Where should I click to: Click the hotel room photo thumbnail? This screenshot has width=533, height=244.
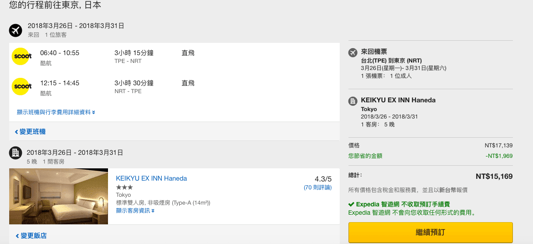[x=59, y=196]
